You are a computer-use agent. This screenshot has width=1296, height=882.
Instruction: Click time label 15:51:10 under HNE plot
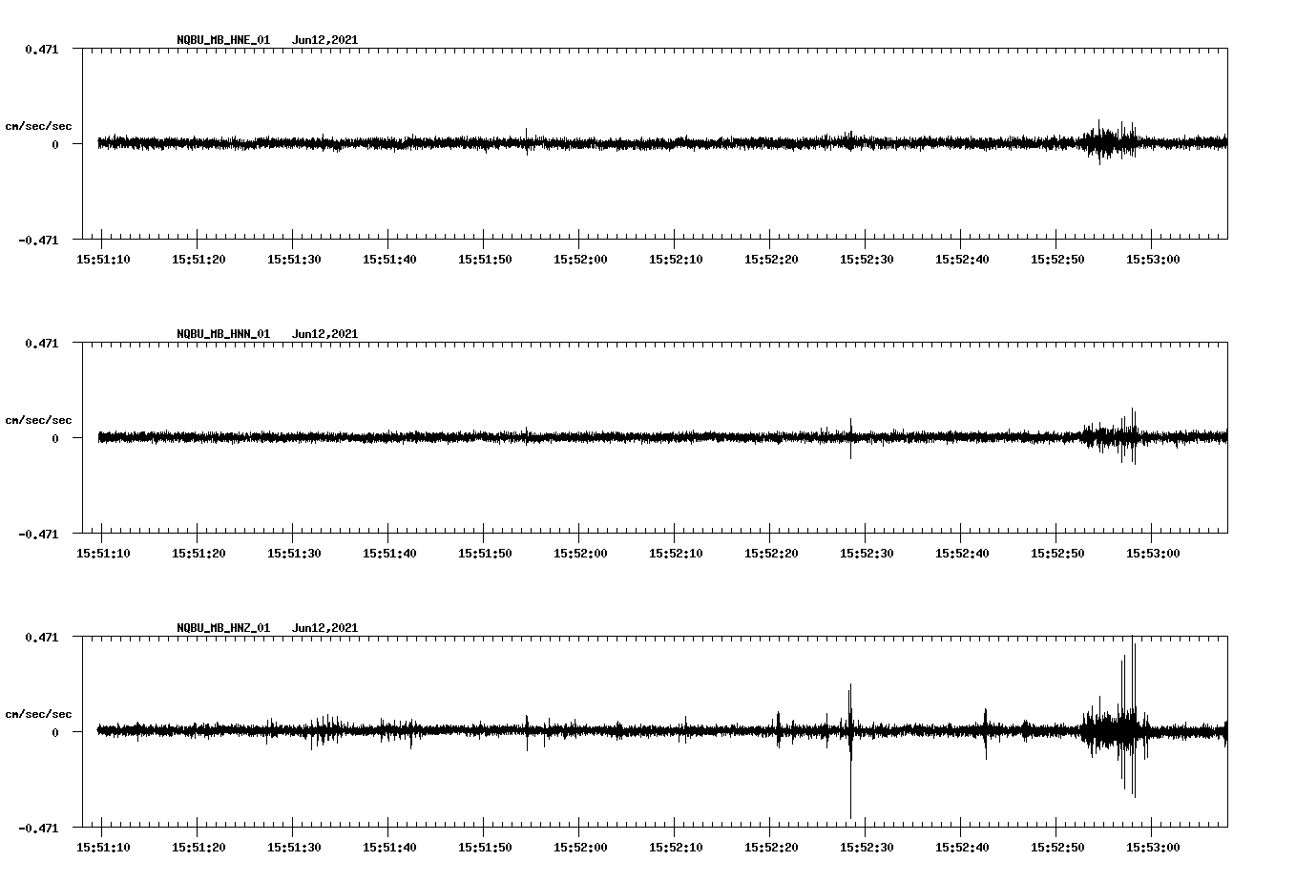(x=103, y=260)
